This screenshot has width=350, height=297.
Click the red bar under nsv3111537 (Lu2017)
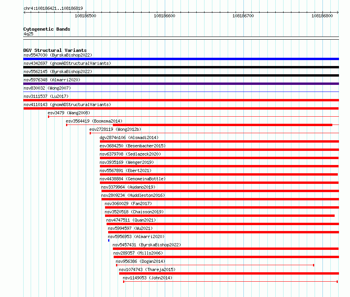181,100
